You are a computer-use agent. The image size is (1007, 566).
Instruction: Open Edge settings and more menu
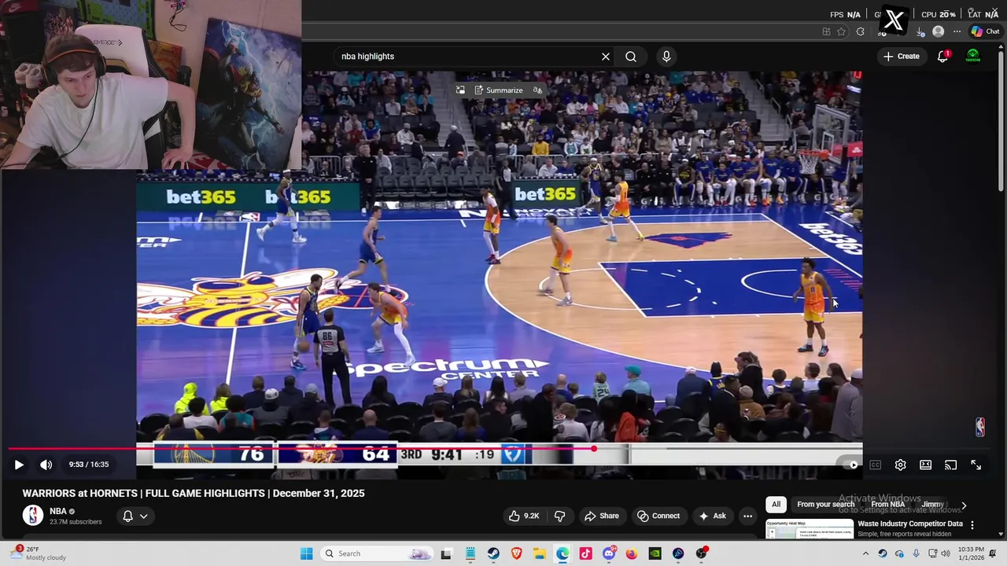click(957, 31)
